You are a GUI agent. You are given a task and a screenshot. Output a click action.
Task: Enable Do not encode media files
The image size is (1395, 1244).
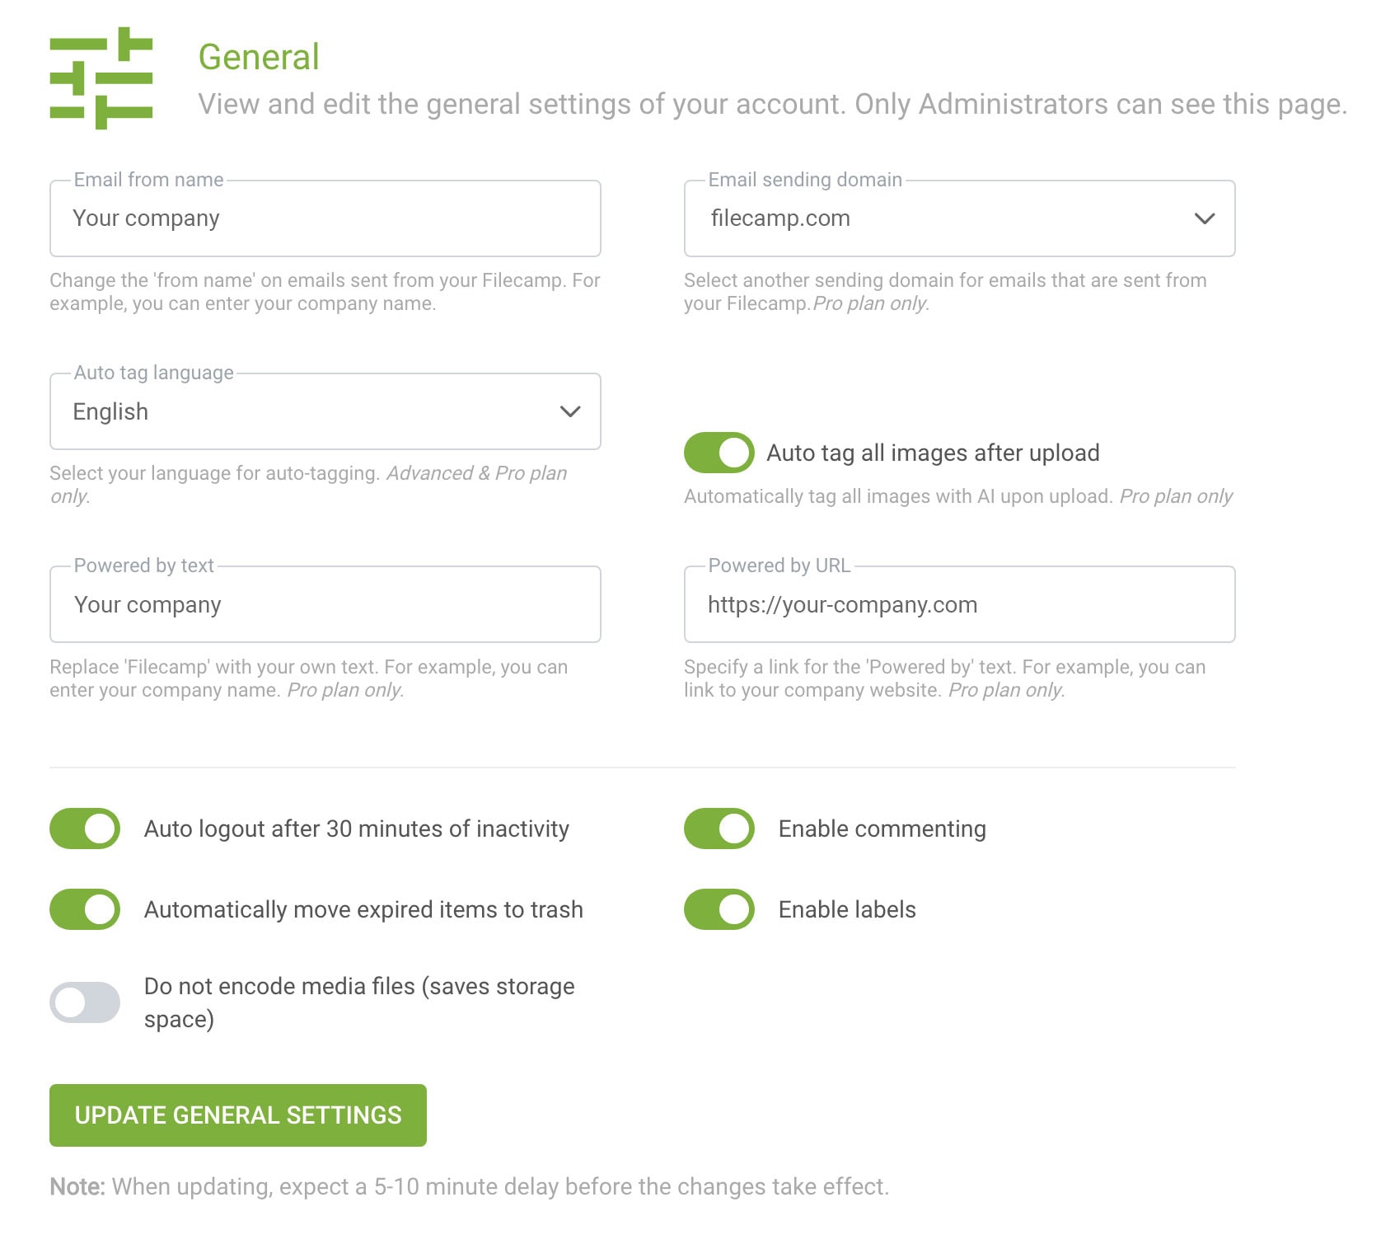pos(85,1002)
